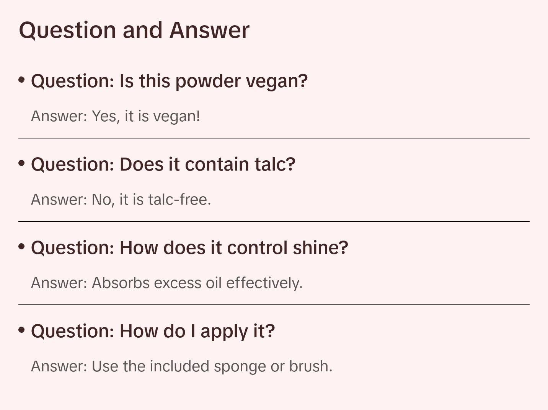Image resolution: width=548 pixels, height=410 pixels.
Task: Click the bullet beside the talc question
Action: (22, 163)
